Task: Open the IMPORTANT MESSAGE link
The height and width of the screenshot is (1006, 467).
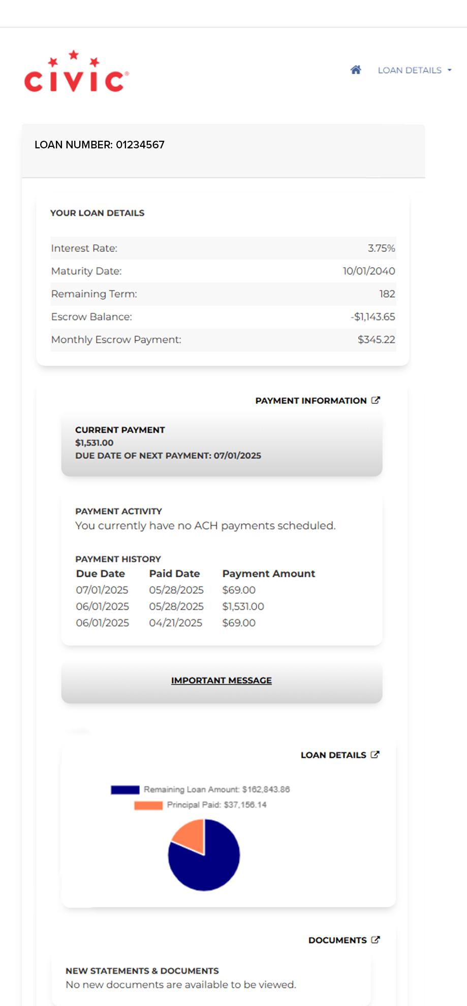Action: (222, 680)
